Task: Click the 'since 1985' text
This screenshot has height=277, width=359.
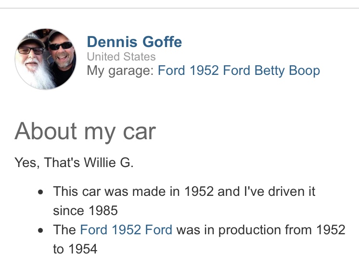Action: (x=85, y=210)
